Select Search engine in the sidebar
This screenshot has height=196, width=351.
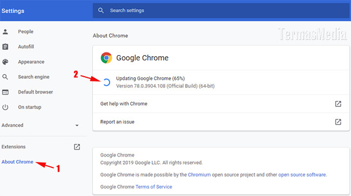33,77
